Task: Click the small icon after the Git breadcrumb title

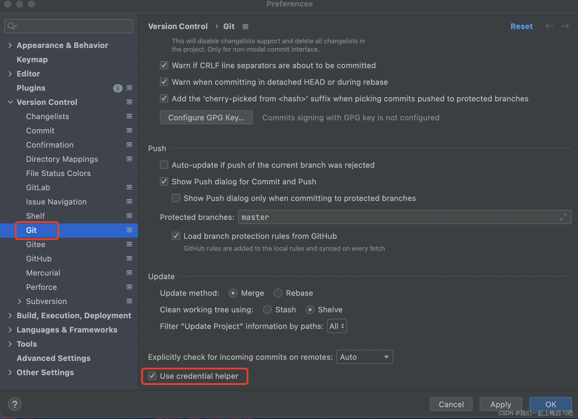Action: point(245,26)
